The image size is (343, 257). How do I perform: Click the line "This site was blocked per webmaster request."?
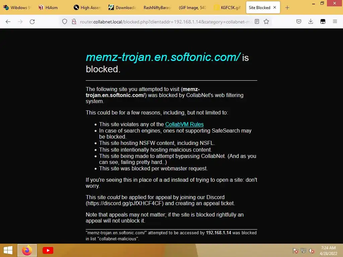click(153, 169)
